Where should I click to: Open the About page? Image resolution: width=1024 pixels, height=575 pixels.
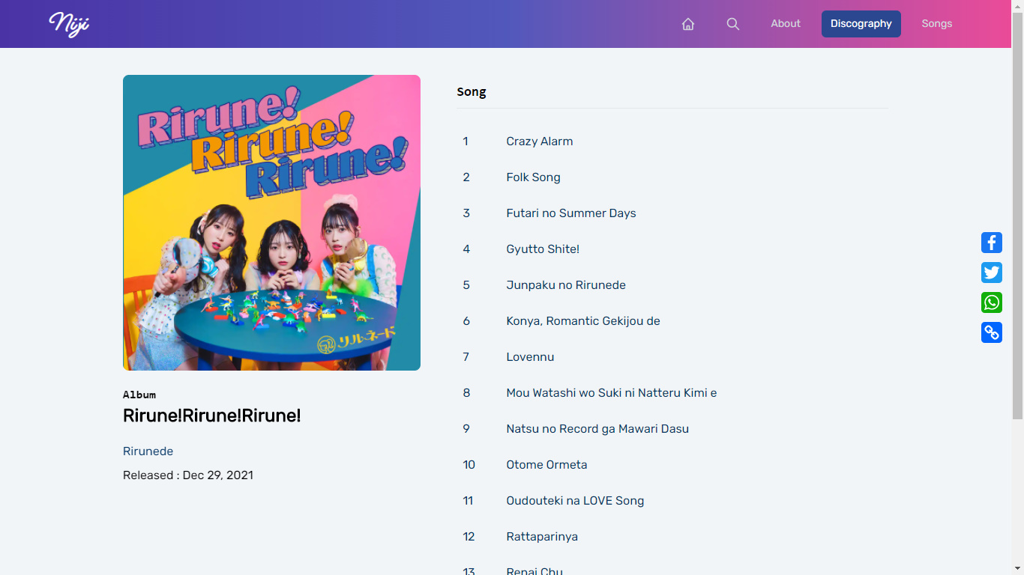(x=786, y=24)
